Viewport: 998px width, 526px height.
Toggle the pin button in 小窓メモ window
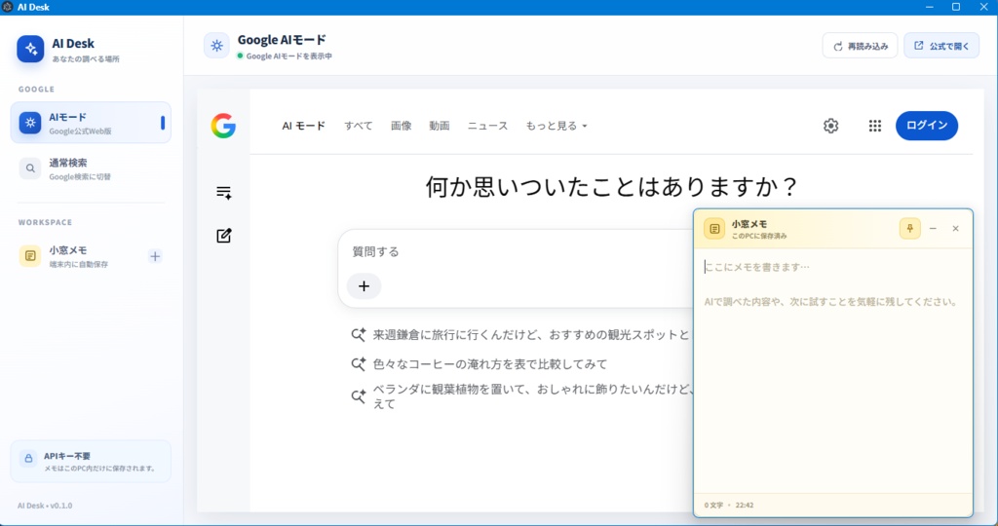[909, 228]
